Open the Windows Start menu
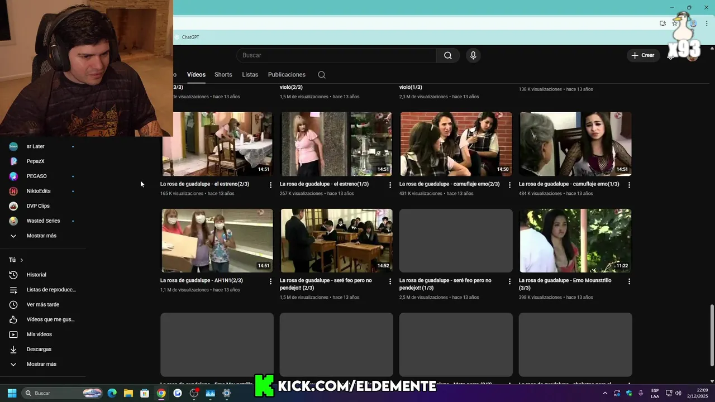This screenshot has height=402, width=715. [12, 393]
